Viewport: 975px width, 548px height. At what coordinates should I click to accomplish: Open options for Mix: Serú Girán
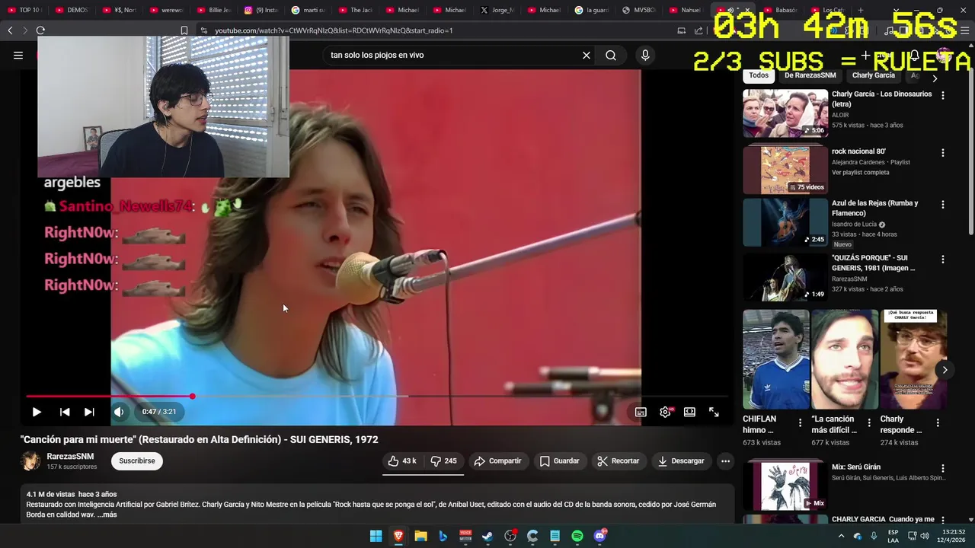click(943, 469)
